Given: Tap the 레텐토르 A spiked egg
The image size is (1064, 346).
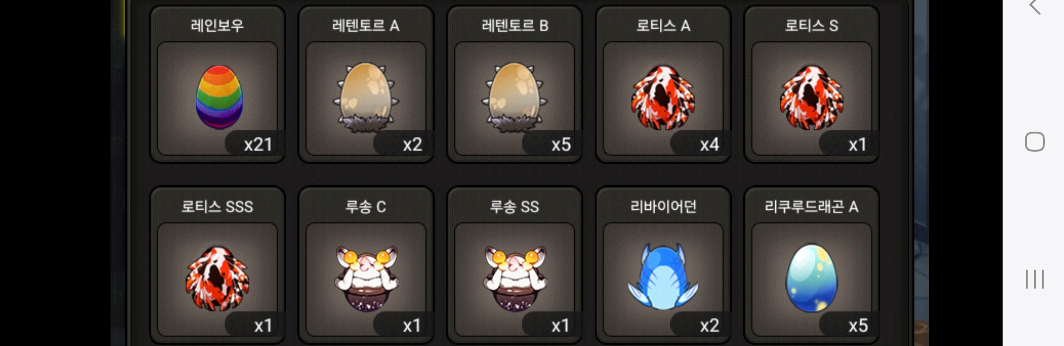Looking at the screenshot, I should click(366, 97).
